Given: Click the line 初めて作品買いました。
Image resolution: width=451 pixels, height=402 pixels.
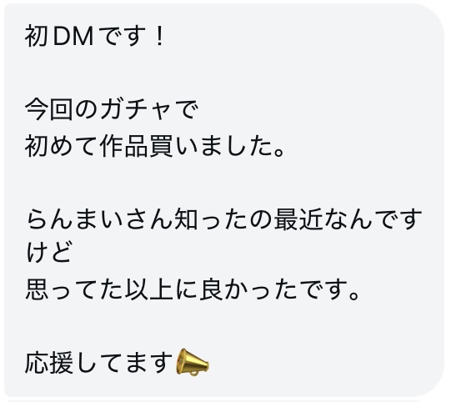Looking at the screenshot, I should (x=155, y=146).
